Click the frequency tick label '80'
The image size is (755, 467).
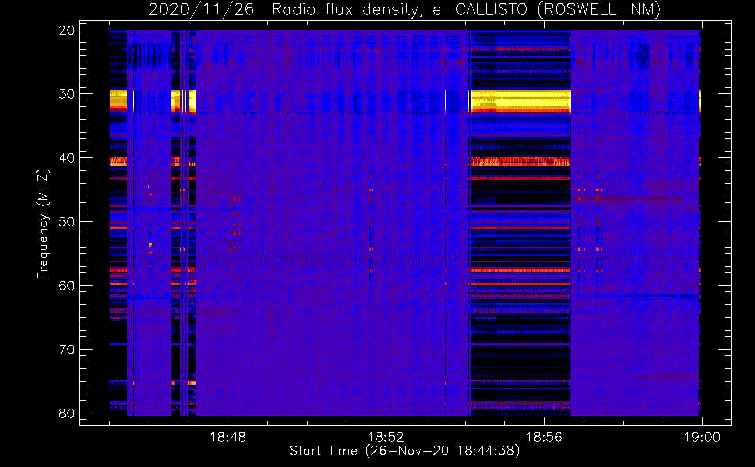tap(67, 413)
